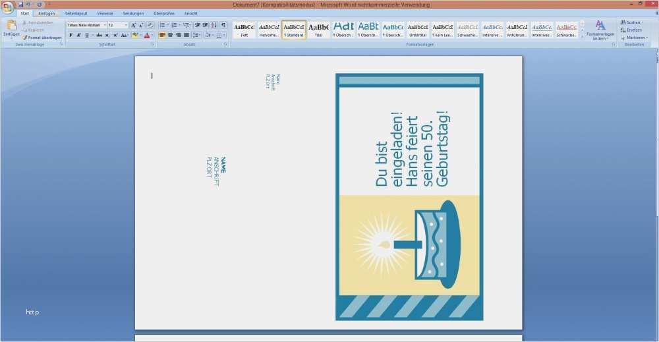Open the Überprüfen tab
The width and height of the screenshot is (659, 342).
click(164, 13)
